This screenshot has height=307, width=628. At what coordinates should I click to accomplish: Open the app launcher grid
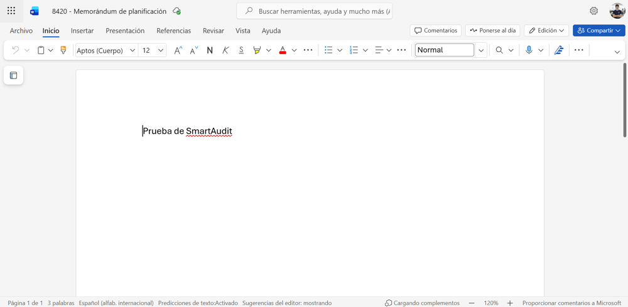(11, 11)
